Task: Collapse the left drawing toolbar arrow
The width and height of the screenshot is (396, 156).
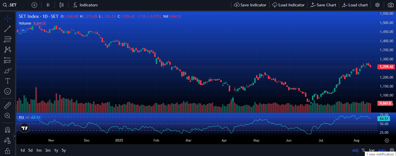Action: pyautogui.click(x=14, y=136)
